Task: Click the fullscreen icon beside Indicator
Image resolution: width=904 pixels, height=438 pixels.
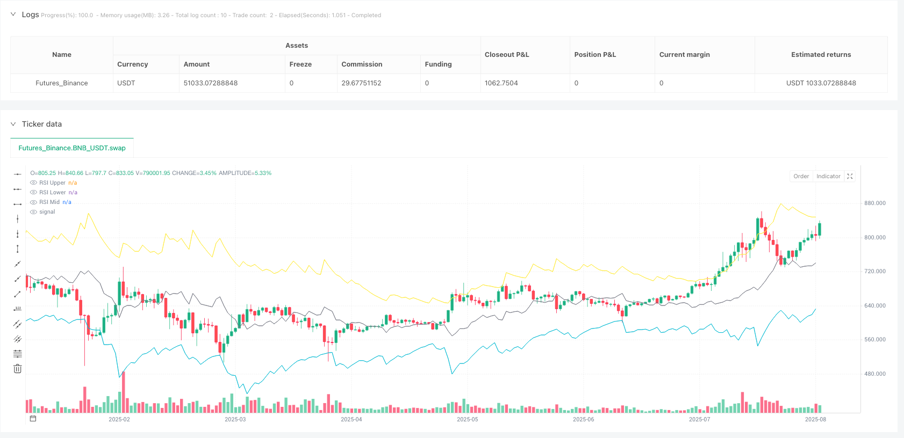Action: (850, 176)
